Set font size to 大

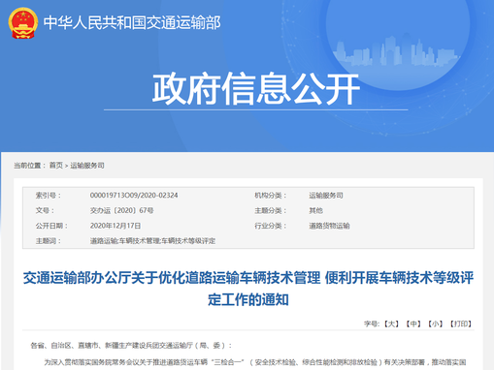[x=391, y=324]
